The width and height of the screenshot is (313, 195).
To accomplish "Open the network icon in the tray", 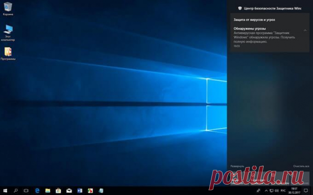I will tap(271, 191).
